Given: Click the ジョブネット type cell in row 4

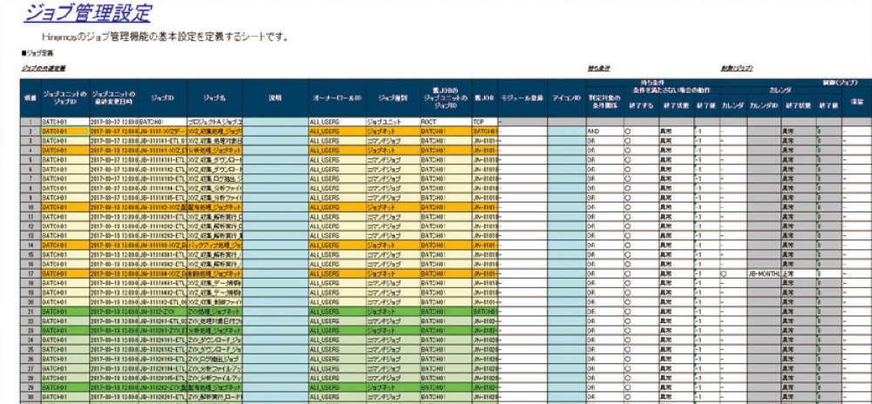Looking at the screenshot, I should pos(392,151).
